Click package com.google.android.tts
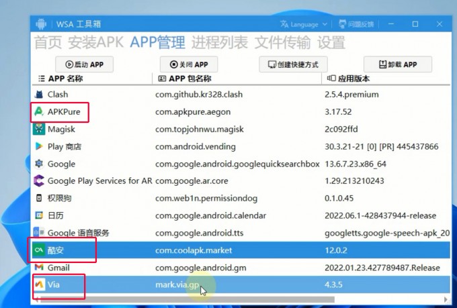Viewport: 457px width, 308px height. tap(200, 233)
